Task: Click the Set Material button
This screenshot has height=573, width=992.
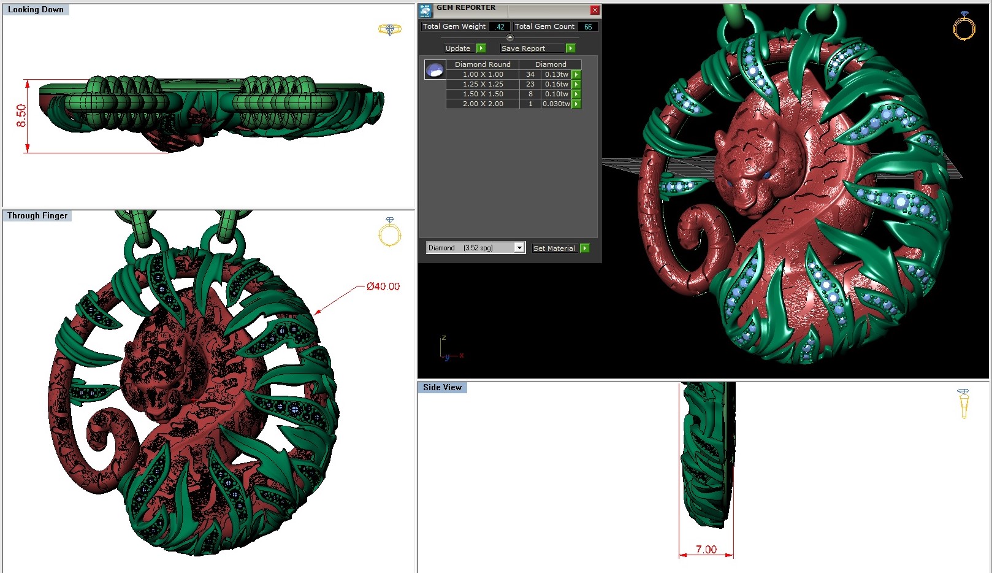Action: point(554,248)
